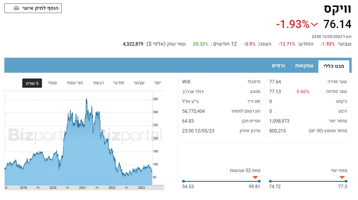Click the briefcase icon in portfolio button
Screen dimensions: 358x200
point(16,8)
